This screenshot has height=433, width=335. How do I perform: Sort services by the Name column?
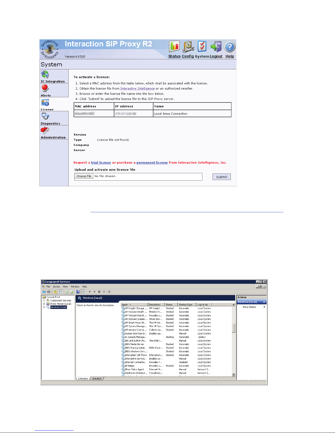click(135, 305)
